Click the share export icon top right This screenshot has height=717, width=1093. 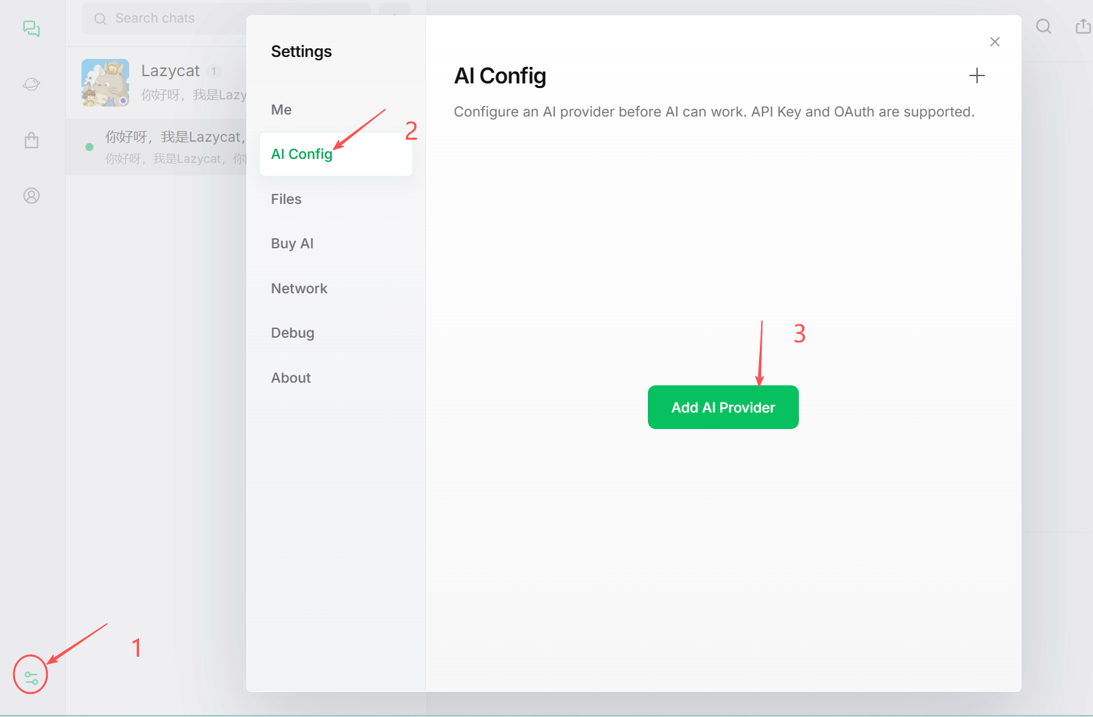[x=1082, y=26]
